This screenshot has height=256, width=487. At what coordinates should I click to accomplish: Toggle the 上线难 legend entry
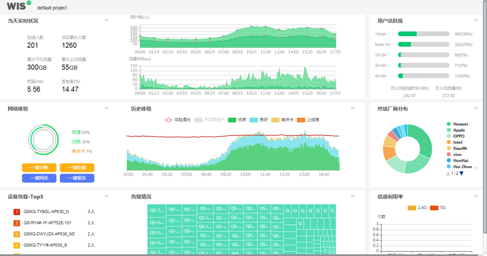click(x=308, y=120)
